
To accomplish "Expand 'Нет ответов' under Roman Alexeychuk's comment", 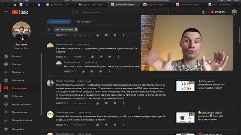I will click(x=81, y=103).
